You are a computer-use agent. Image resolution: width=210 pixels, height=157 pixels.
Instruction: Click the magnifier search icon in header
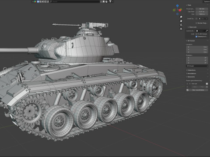coord(51,2)
